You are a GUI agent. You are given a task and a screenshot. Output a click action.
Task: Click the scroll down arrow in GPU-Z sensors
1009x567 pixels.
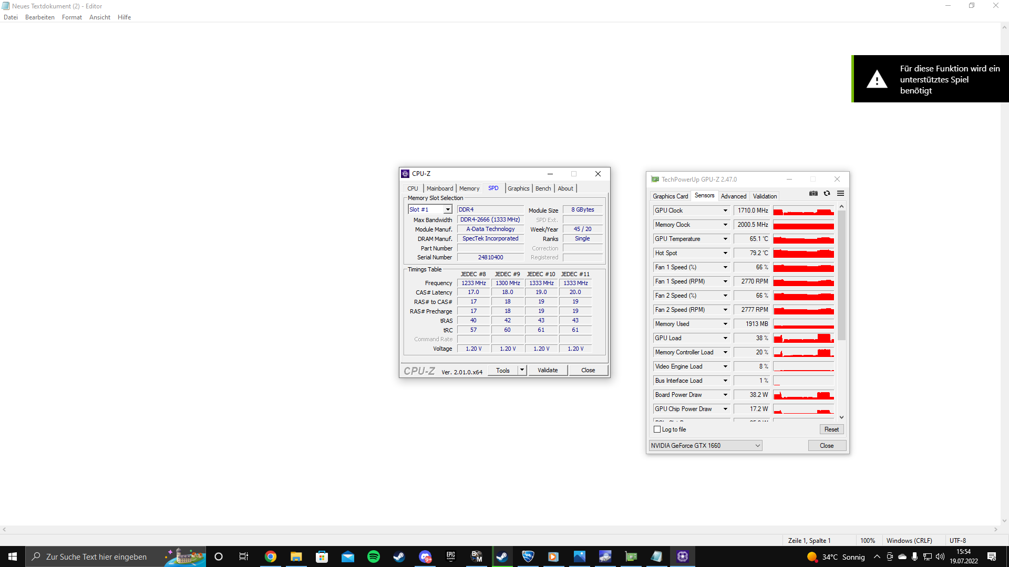841,417
